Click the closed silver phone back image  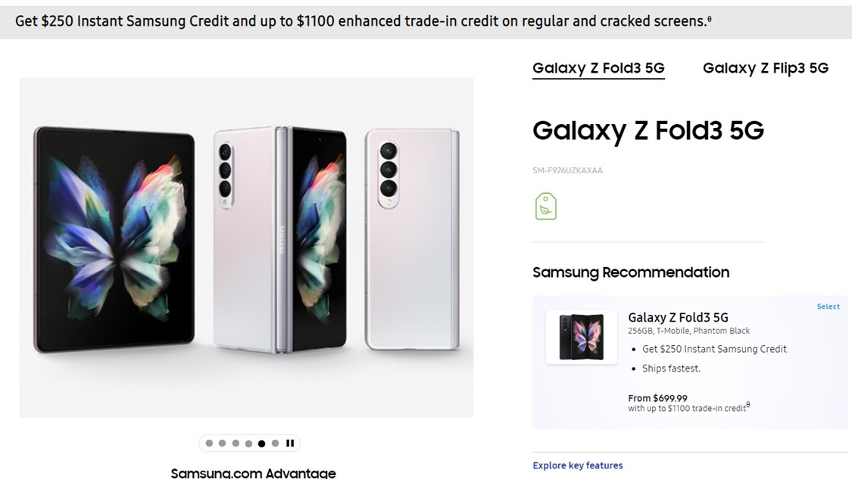[411, 238]
